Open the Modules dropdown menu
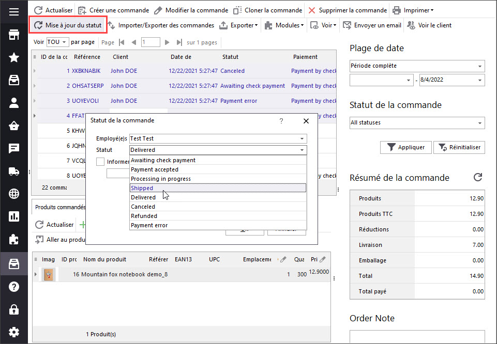The height and width of the screenshot is (344, 497). tap(284, 25)
